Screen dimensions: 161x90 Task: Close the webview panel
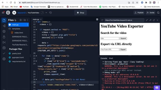157,20
